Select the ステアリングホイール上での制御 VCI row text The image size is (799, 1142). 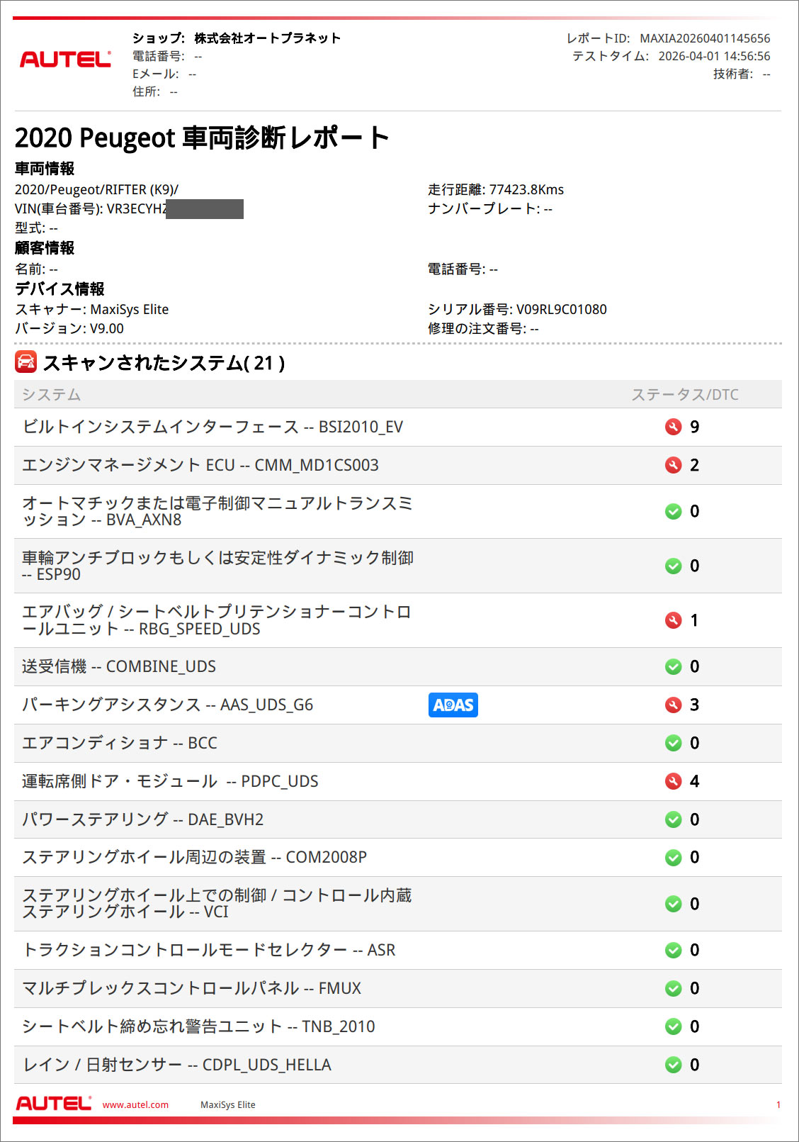click(x=217, y=904)
